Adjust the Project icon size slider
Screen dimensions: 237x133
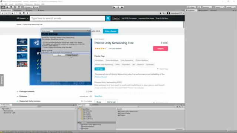tap(180, 129)
